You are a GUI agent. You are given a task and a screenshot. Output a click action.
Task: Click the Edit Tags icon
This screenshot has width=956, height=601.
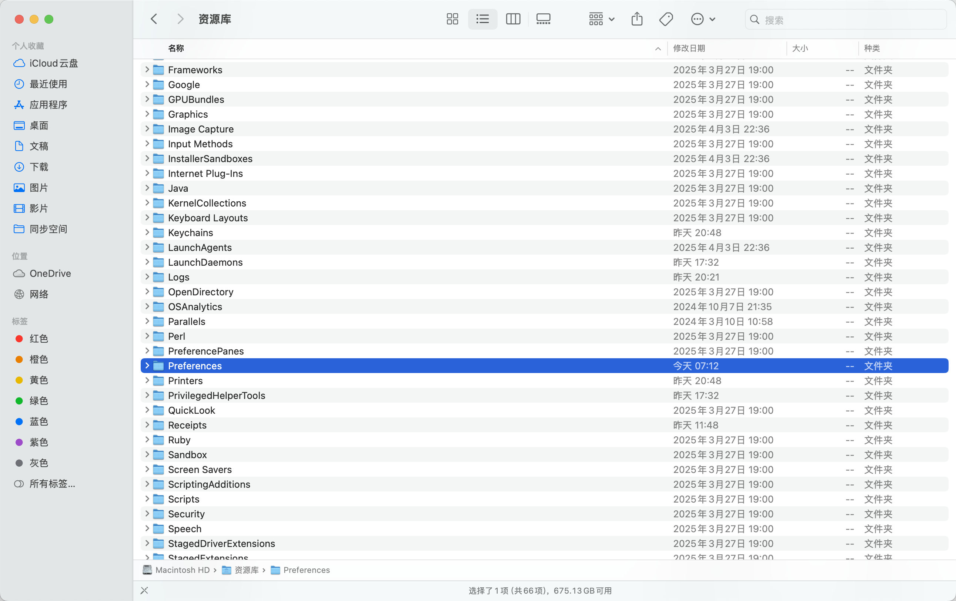pyautogui.click(x=666, y=19)
